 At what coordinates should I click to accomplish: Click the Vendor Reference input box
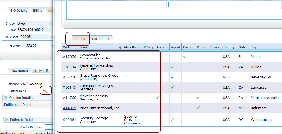(x=49, y=127)
